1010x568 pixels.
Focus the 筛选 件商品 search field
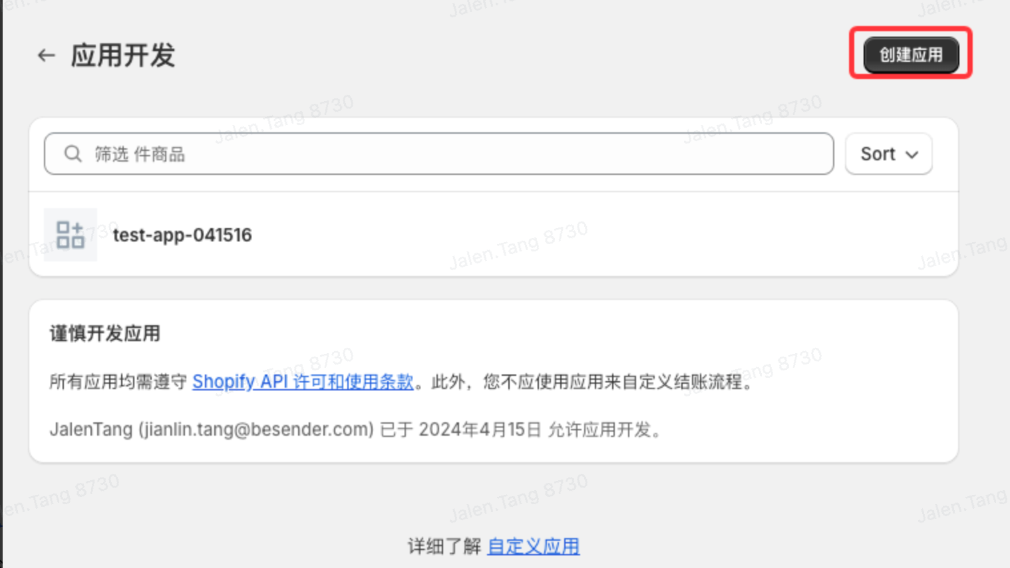click(438, 154)
